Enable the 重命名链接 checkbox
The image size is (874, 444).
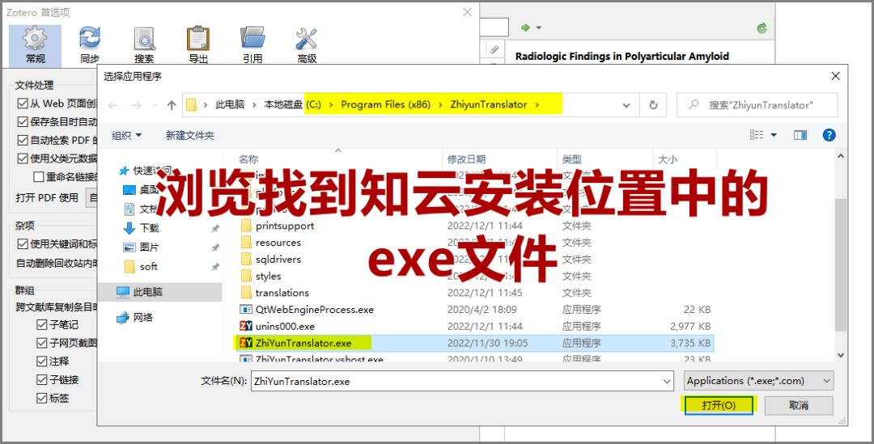click(x=39, y=177)
